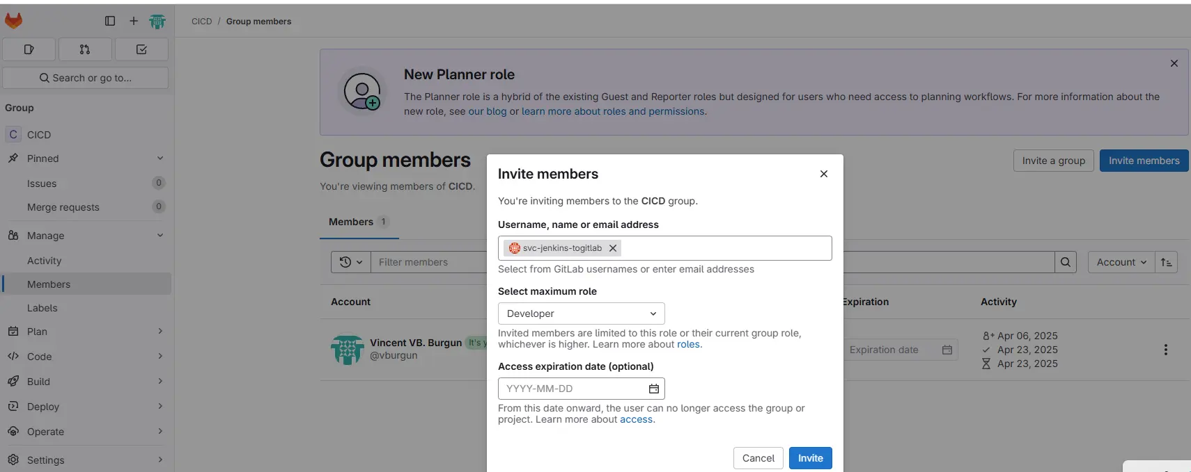Click the Manage section icon

pyautogui.click(x=13, y=236)
